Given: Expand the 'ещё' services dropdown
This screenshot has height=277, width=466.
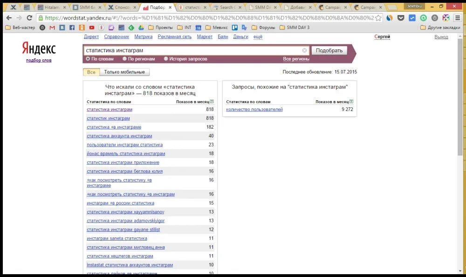Looking at the screenshot, I should pos(258,36).
